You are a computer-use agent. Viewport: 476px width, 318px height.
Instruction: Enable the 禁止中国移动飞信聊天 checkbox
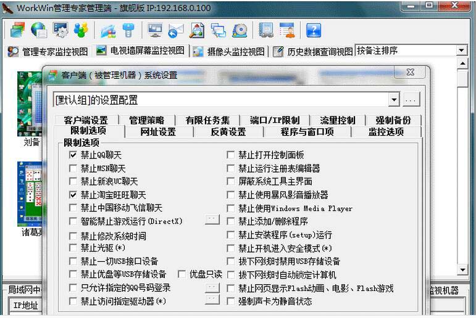73,208
